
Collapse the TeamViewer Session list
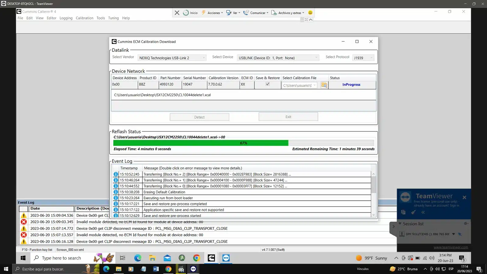[400, 224]
